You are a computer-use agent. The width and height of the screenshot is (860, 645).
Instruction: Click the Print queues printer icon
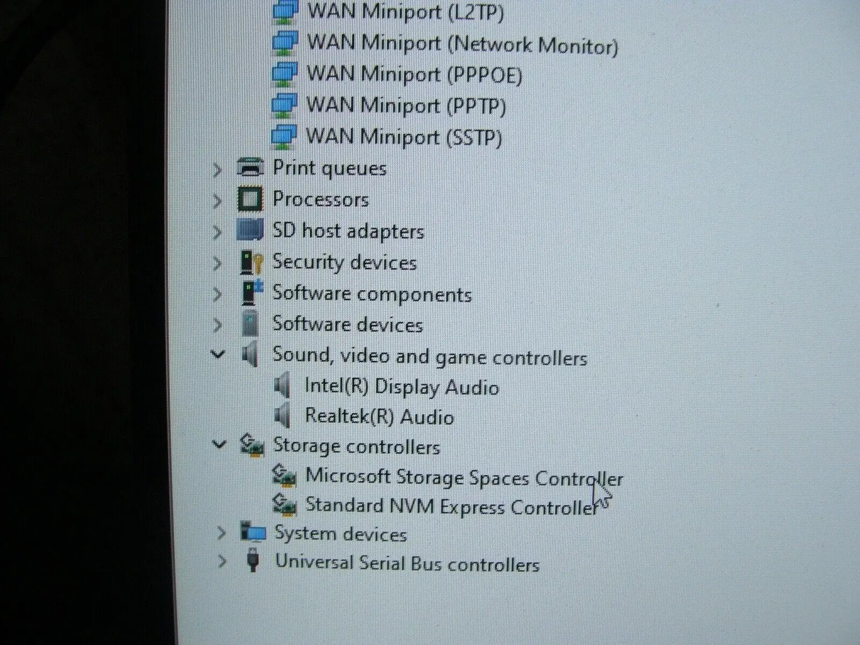pos(250,168)
